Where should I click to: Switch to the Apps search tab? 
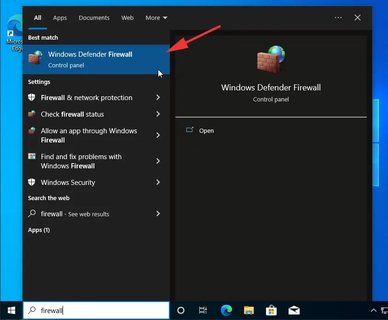(60, 18)
